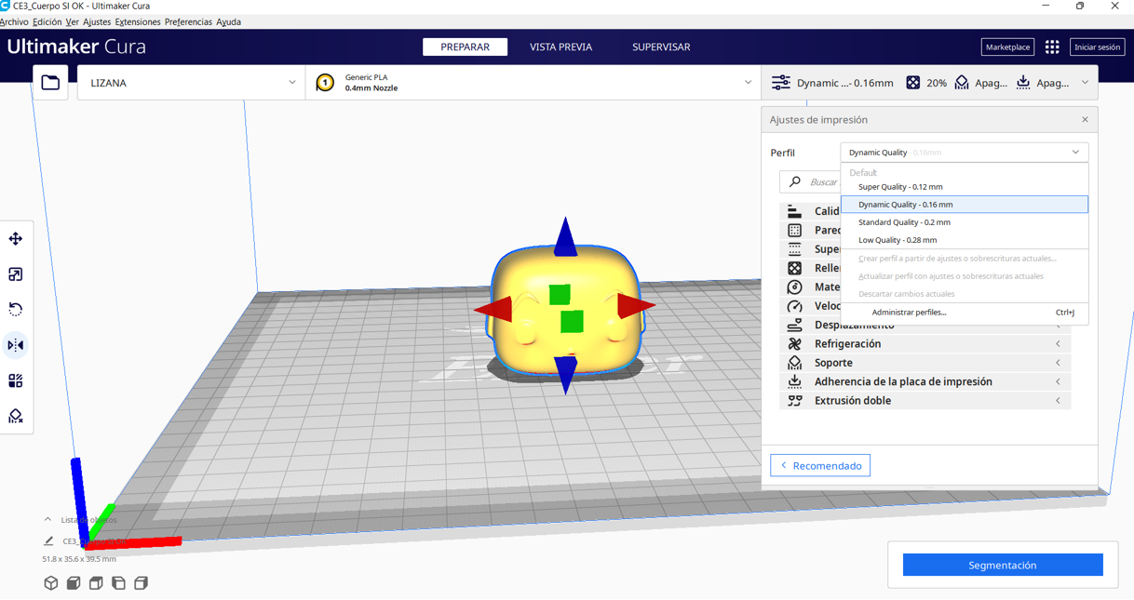Select the Move tool
The width and height of the screenshot is (1134, 600).
[16, 239]
